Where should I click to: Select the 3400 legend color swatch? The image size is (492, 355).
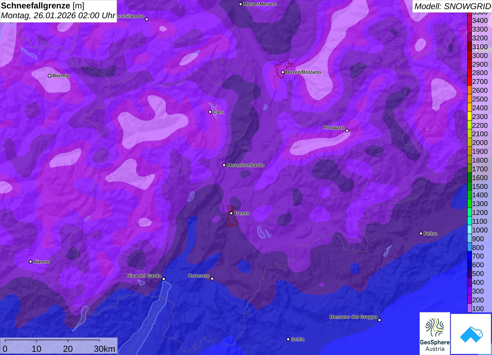tap(470, 20)
